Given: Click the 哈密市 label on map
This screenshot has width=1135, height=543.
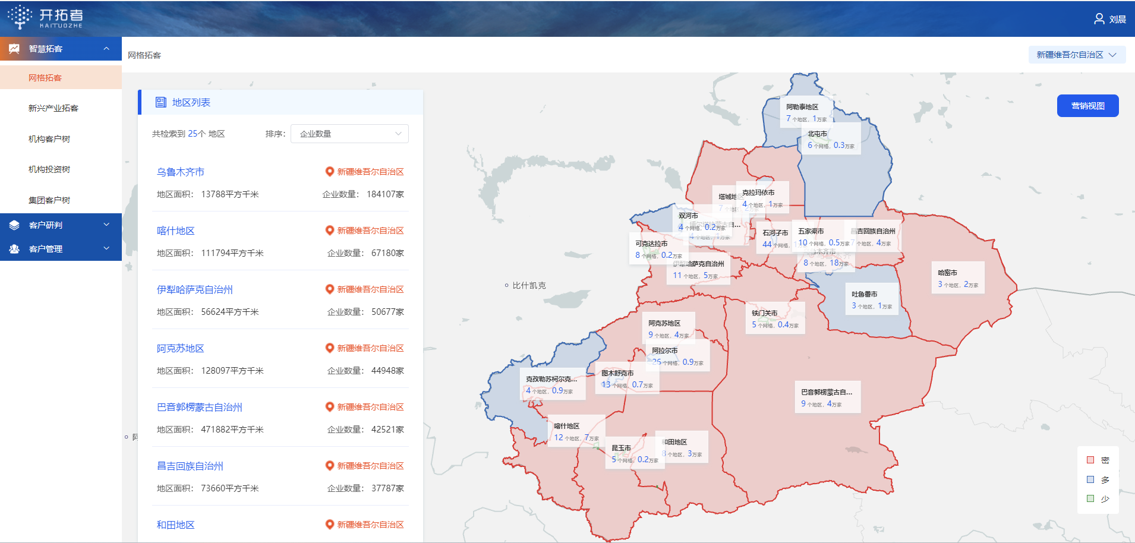Looking at the screenshot, I should coord(947,273).
